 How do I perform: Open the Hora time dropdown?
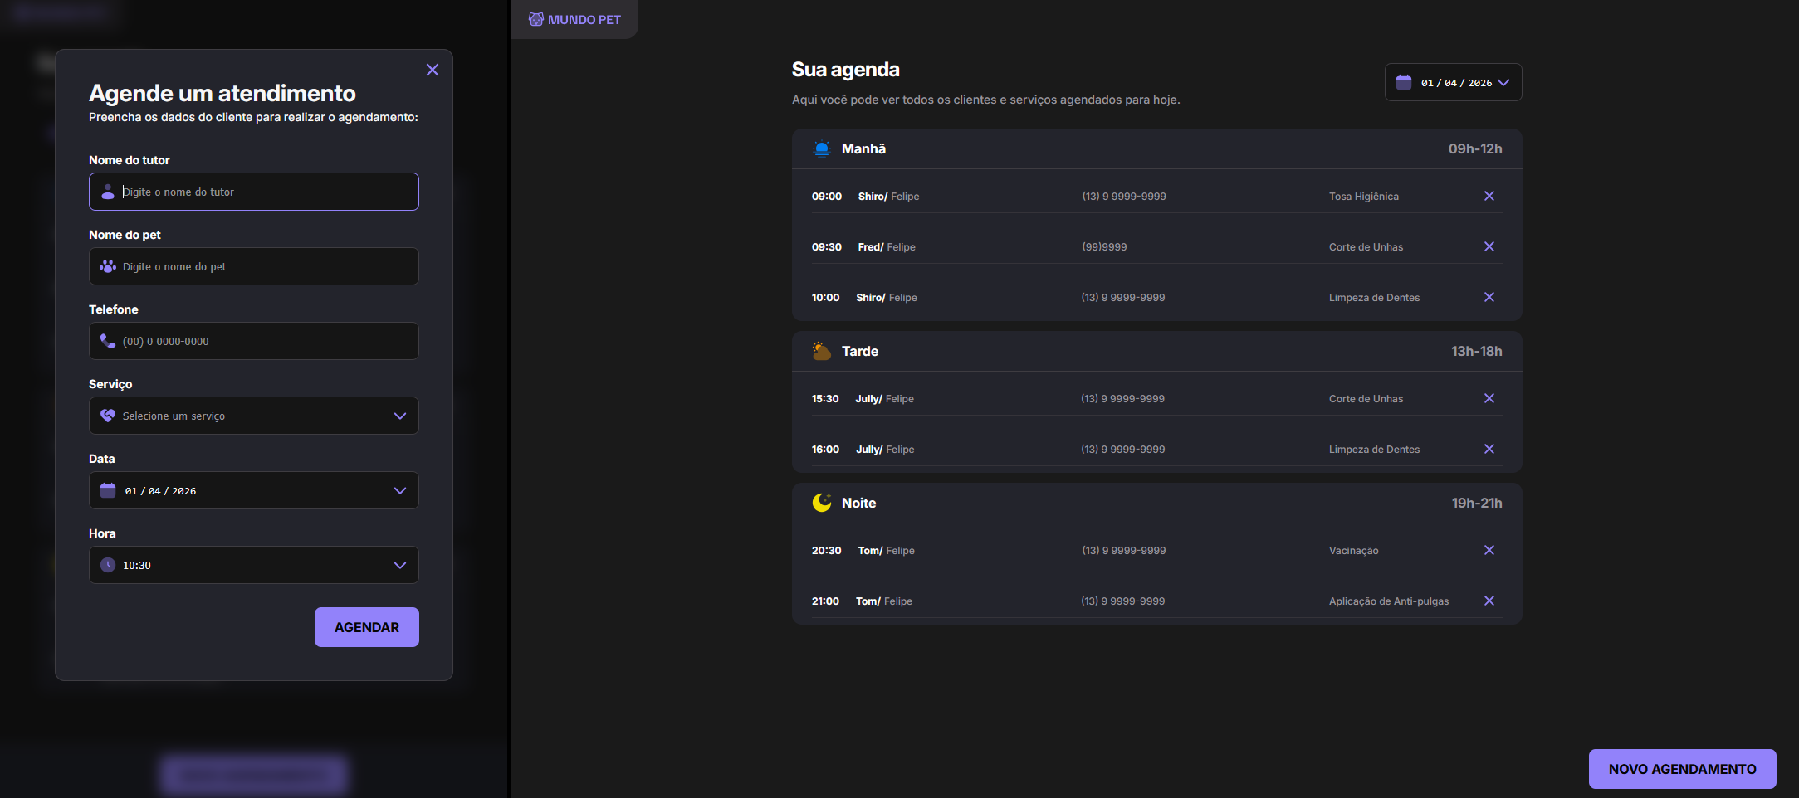click(x=253, y=565)
